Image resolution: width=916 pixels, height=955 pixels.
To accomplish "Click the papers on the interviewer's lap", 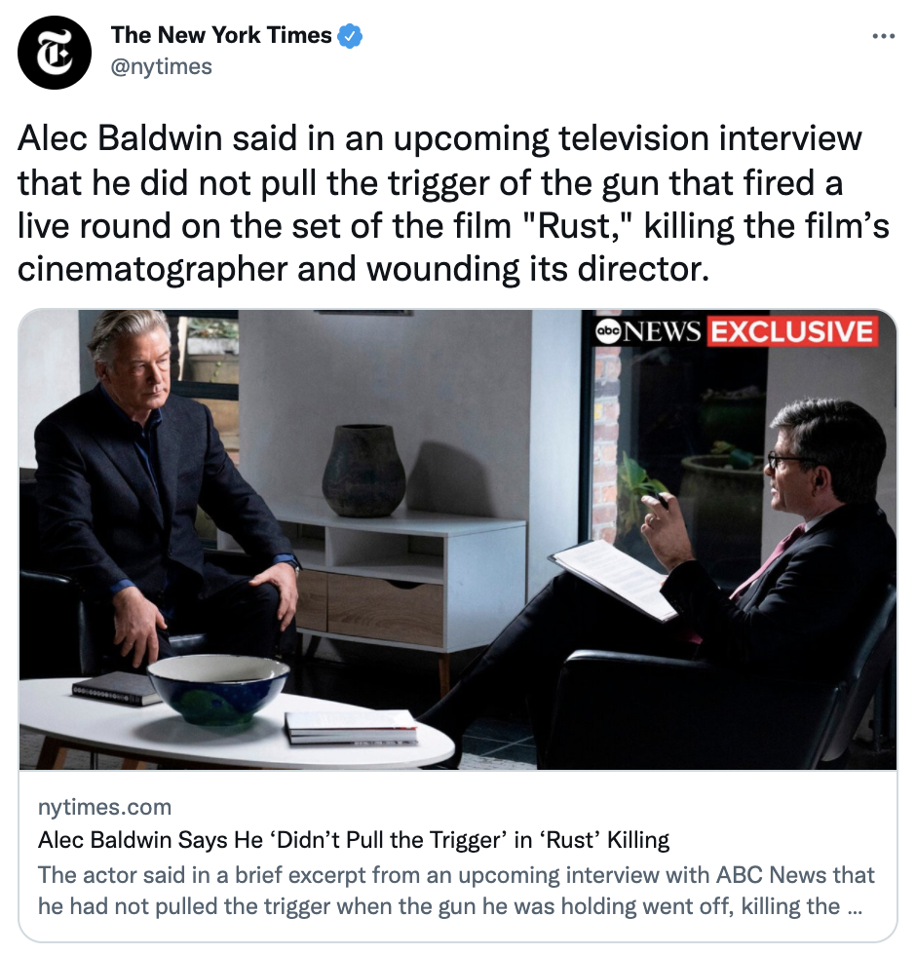I will pyautogui.click(x=612, y=576).
